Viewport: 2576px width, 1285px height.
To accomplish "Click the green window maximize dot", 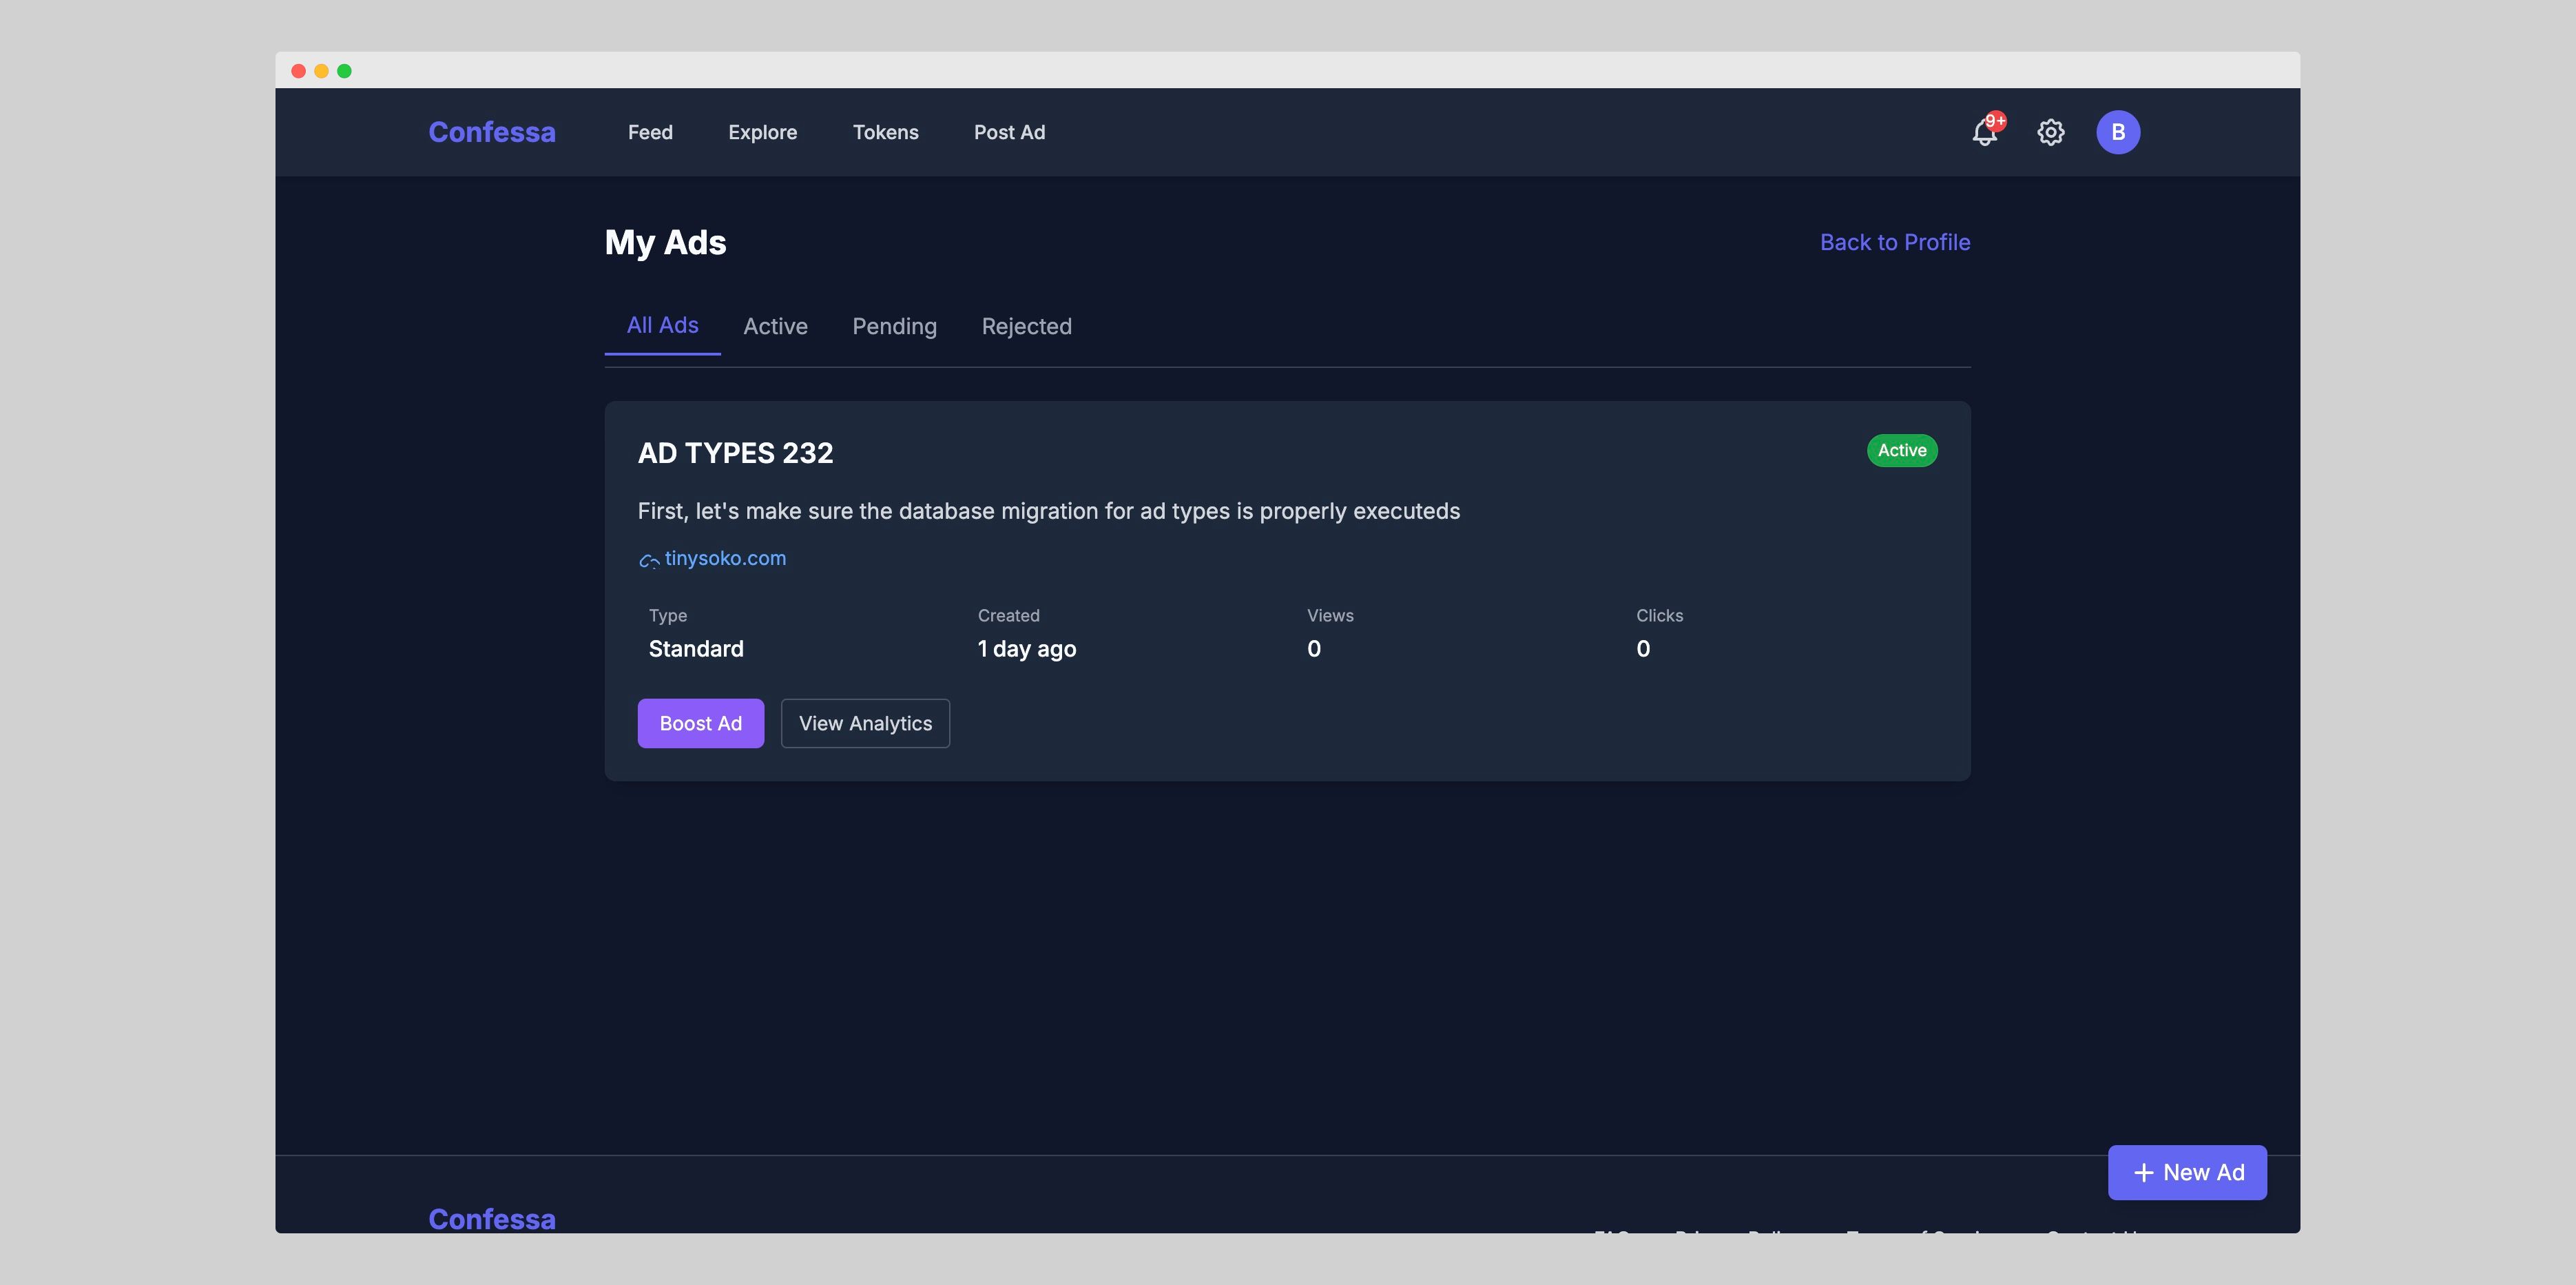I will pos(344,71).
